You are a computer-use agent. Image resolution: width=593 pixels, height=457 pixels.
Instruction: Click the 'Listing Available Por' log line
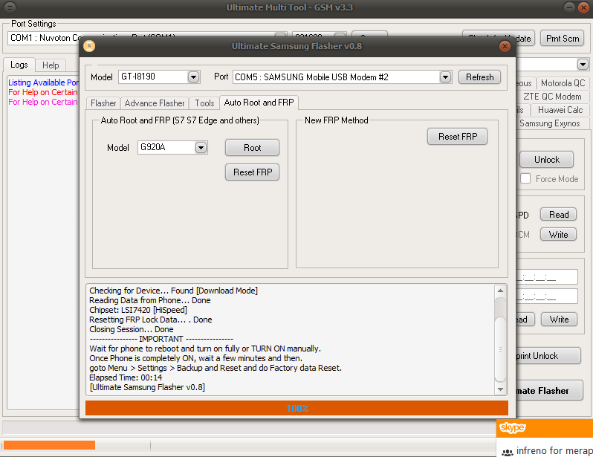[44, 82]
